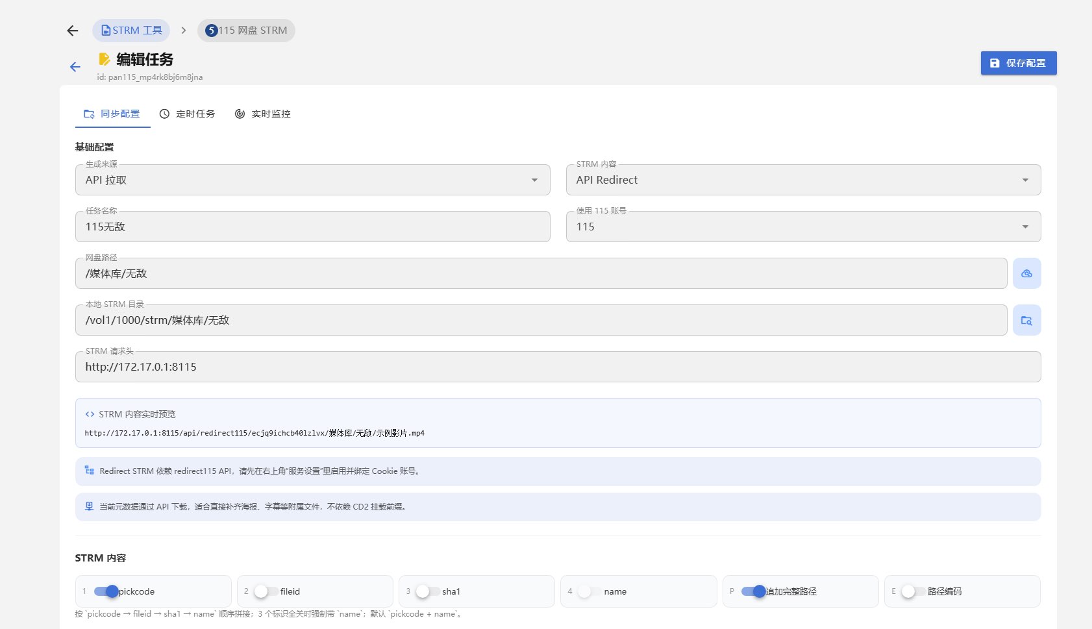Expand the 生成来源 dropdown
Viewport: 1092px width, 629px height.
click(313, 180)
